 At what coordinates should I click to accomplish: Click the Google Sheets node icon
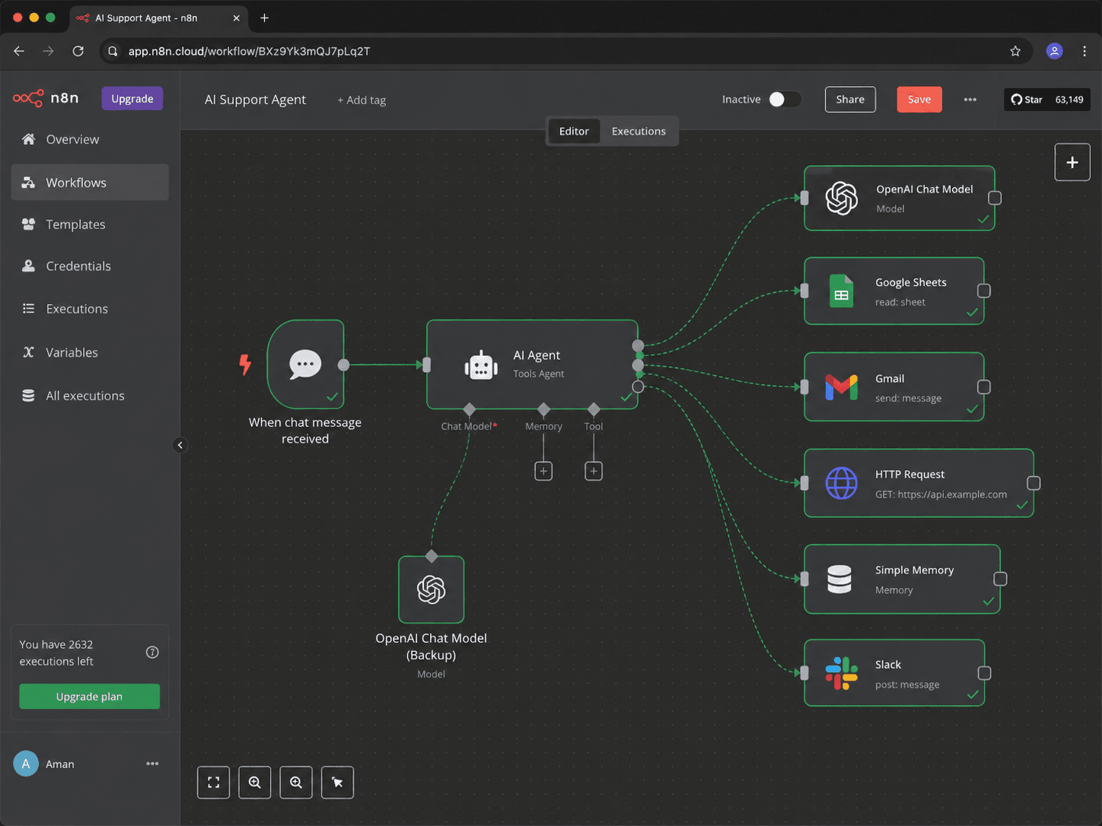point(842,291)
